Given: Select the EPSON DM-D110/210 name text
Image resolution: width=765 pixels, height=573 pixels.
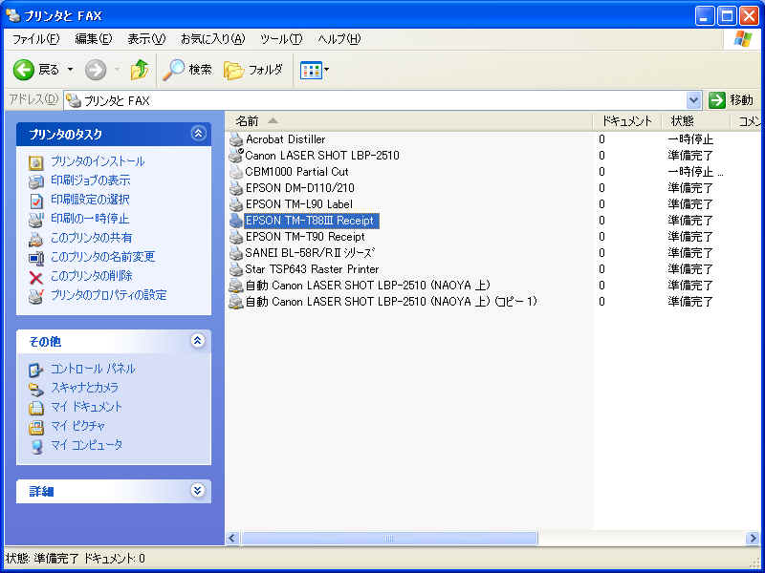Looking at the screenshot, I should coord(300,188).
